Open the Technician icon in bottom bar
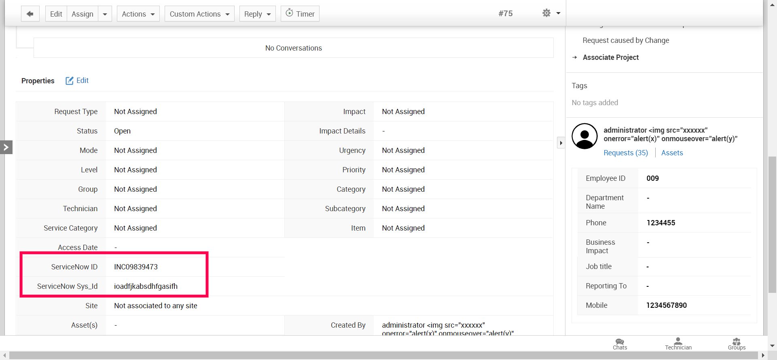This screenshot has height=360, width=777. pyautogui.click(x=678, y=344)
